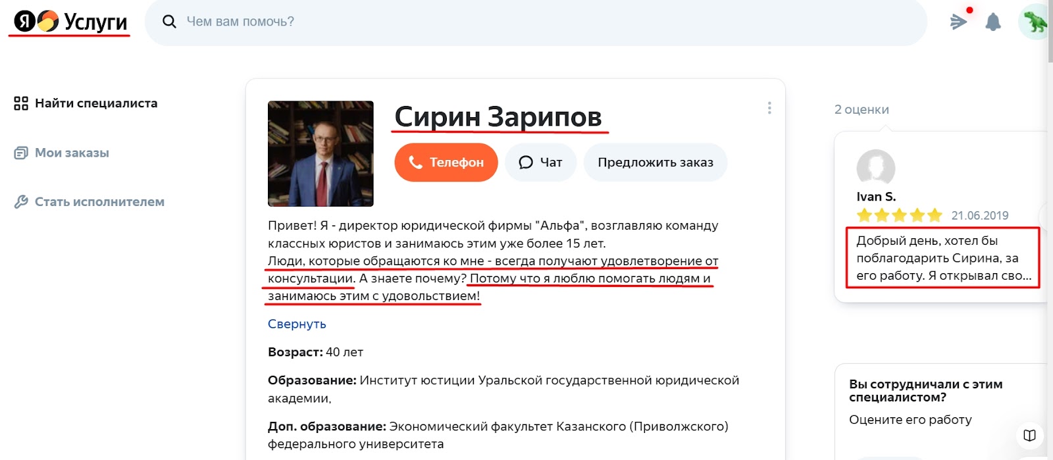The width and height of the screenshot is (1053, 460).
Task: Click the orders icon beside Мои заказы
Action: tap(20, 152)
